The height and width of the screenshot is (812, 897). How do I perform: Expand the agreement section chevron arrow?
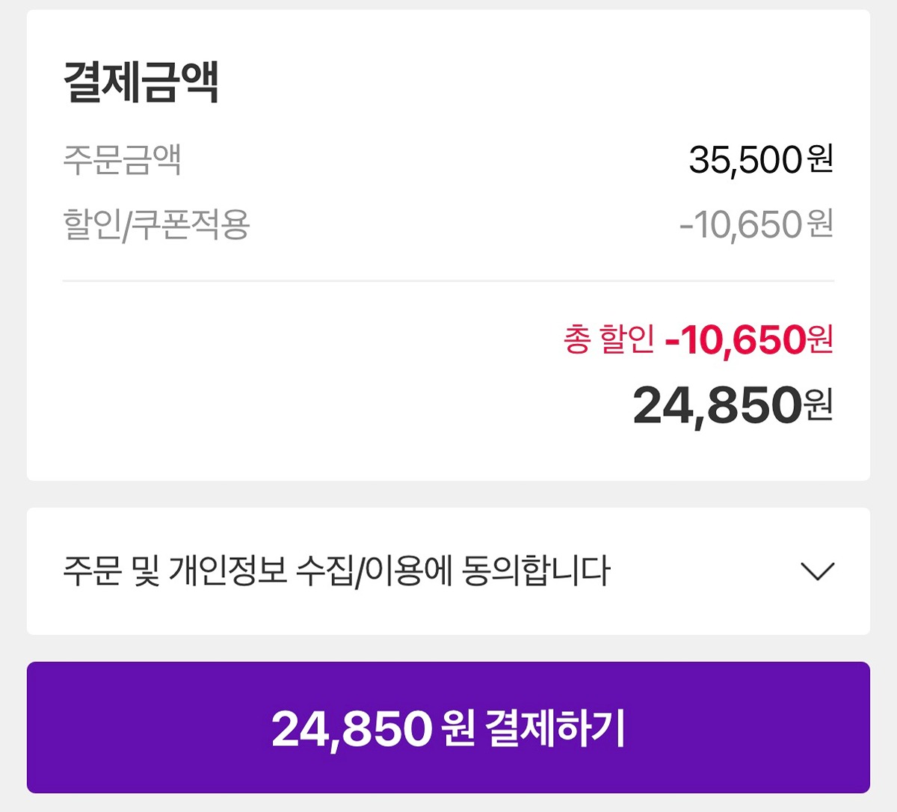coord(817,571)
